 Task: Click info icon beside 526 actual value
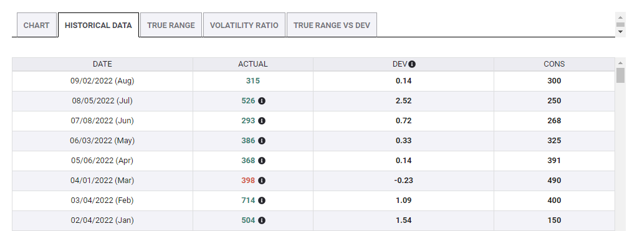click(262, 101)
